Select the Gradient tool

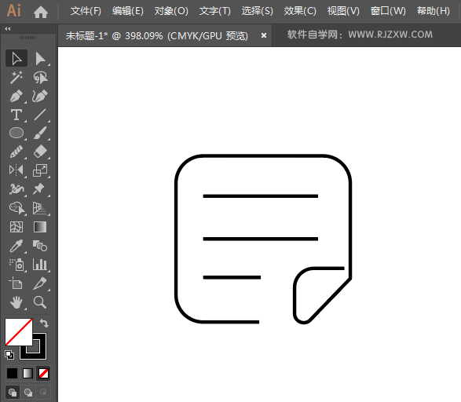(x=40, y=227)
